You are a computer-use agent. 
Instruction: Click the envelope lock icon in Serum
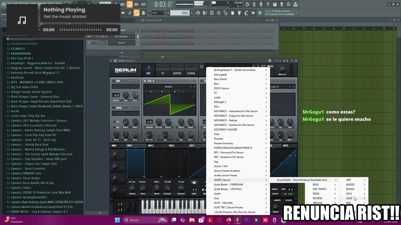(x=185, y=152)
